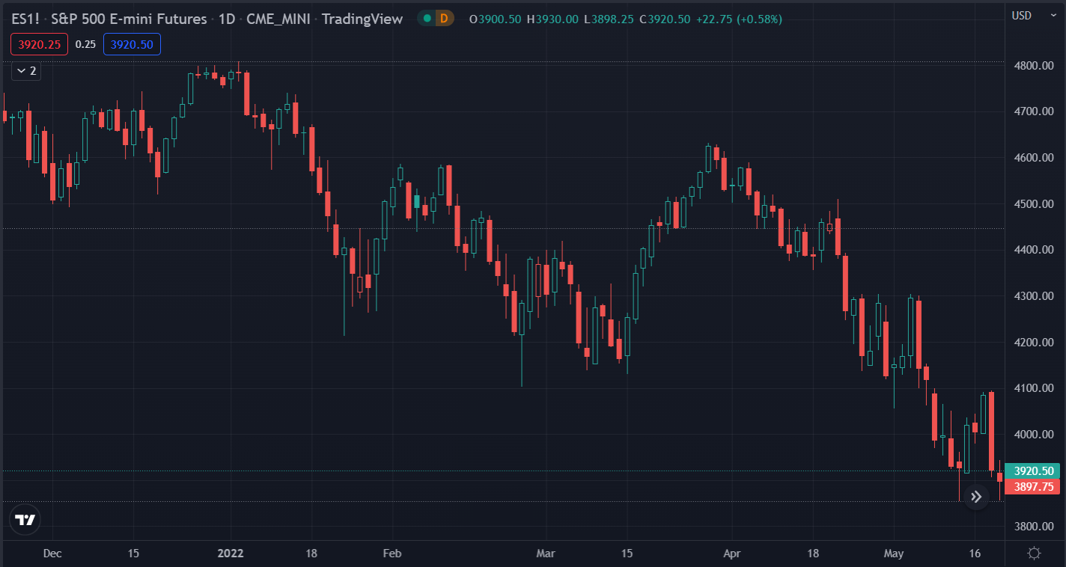This screenshot has width=1066, height=567.
Task: Click the 4600.00 price axis label
Action: (1033, 158)
